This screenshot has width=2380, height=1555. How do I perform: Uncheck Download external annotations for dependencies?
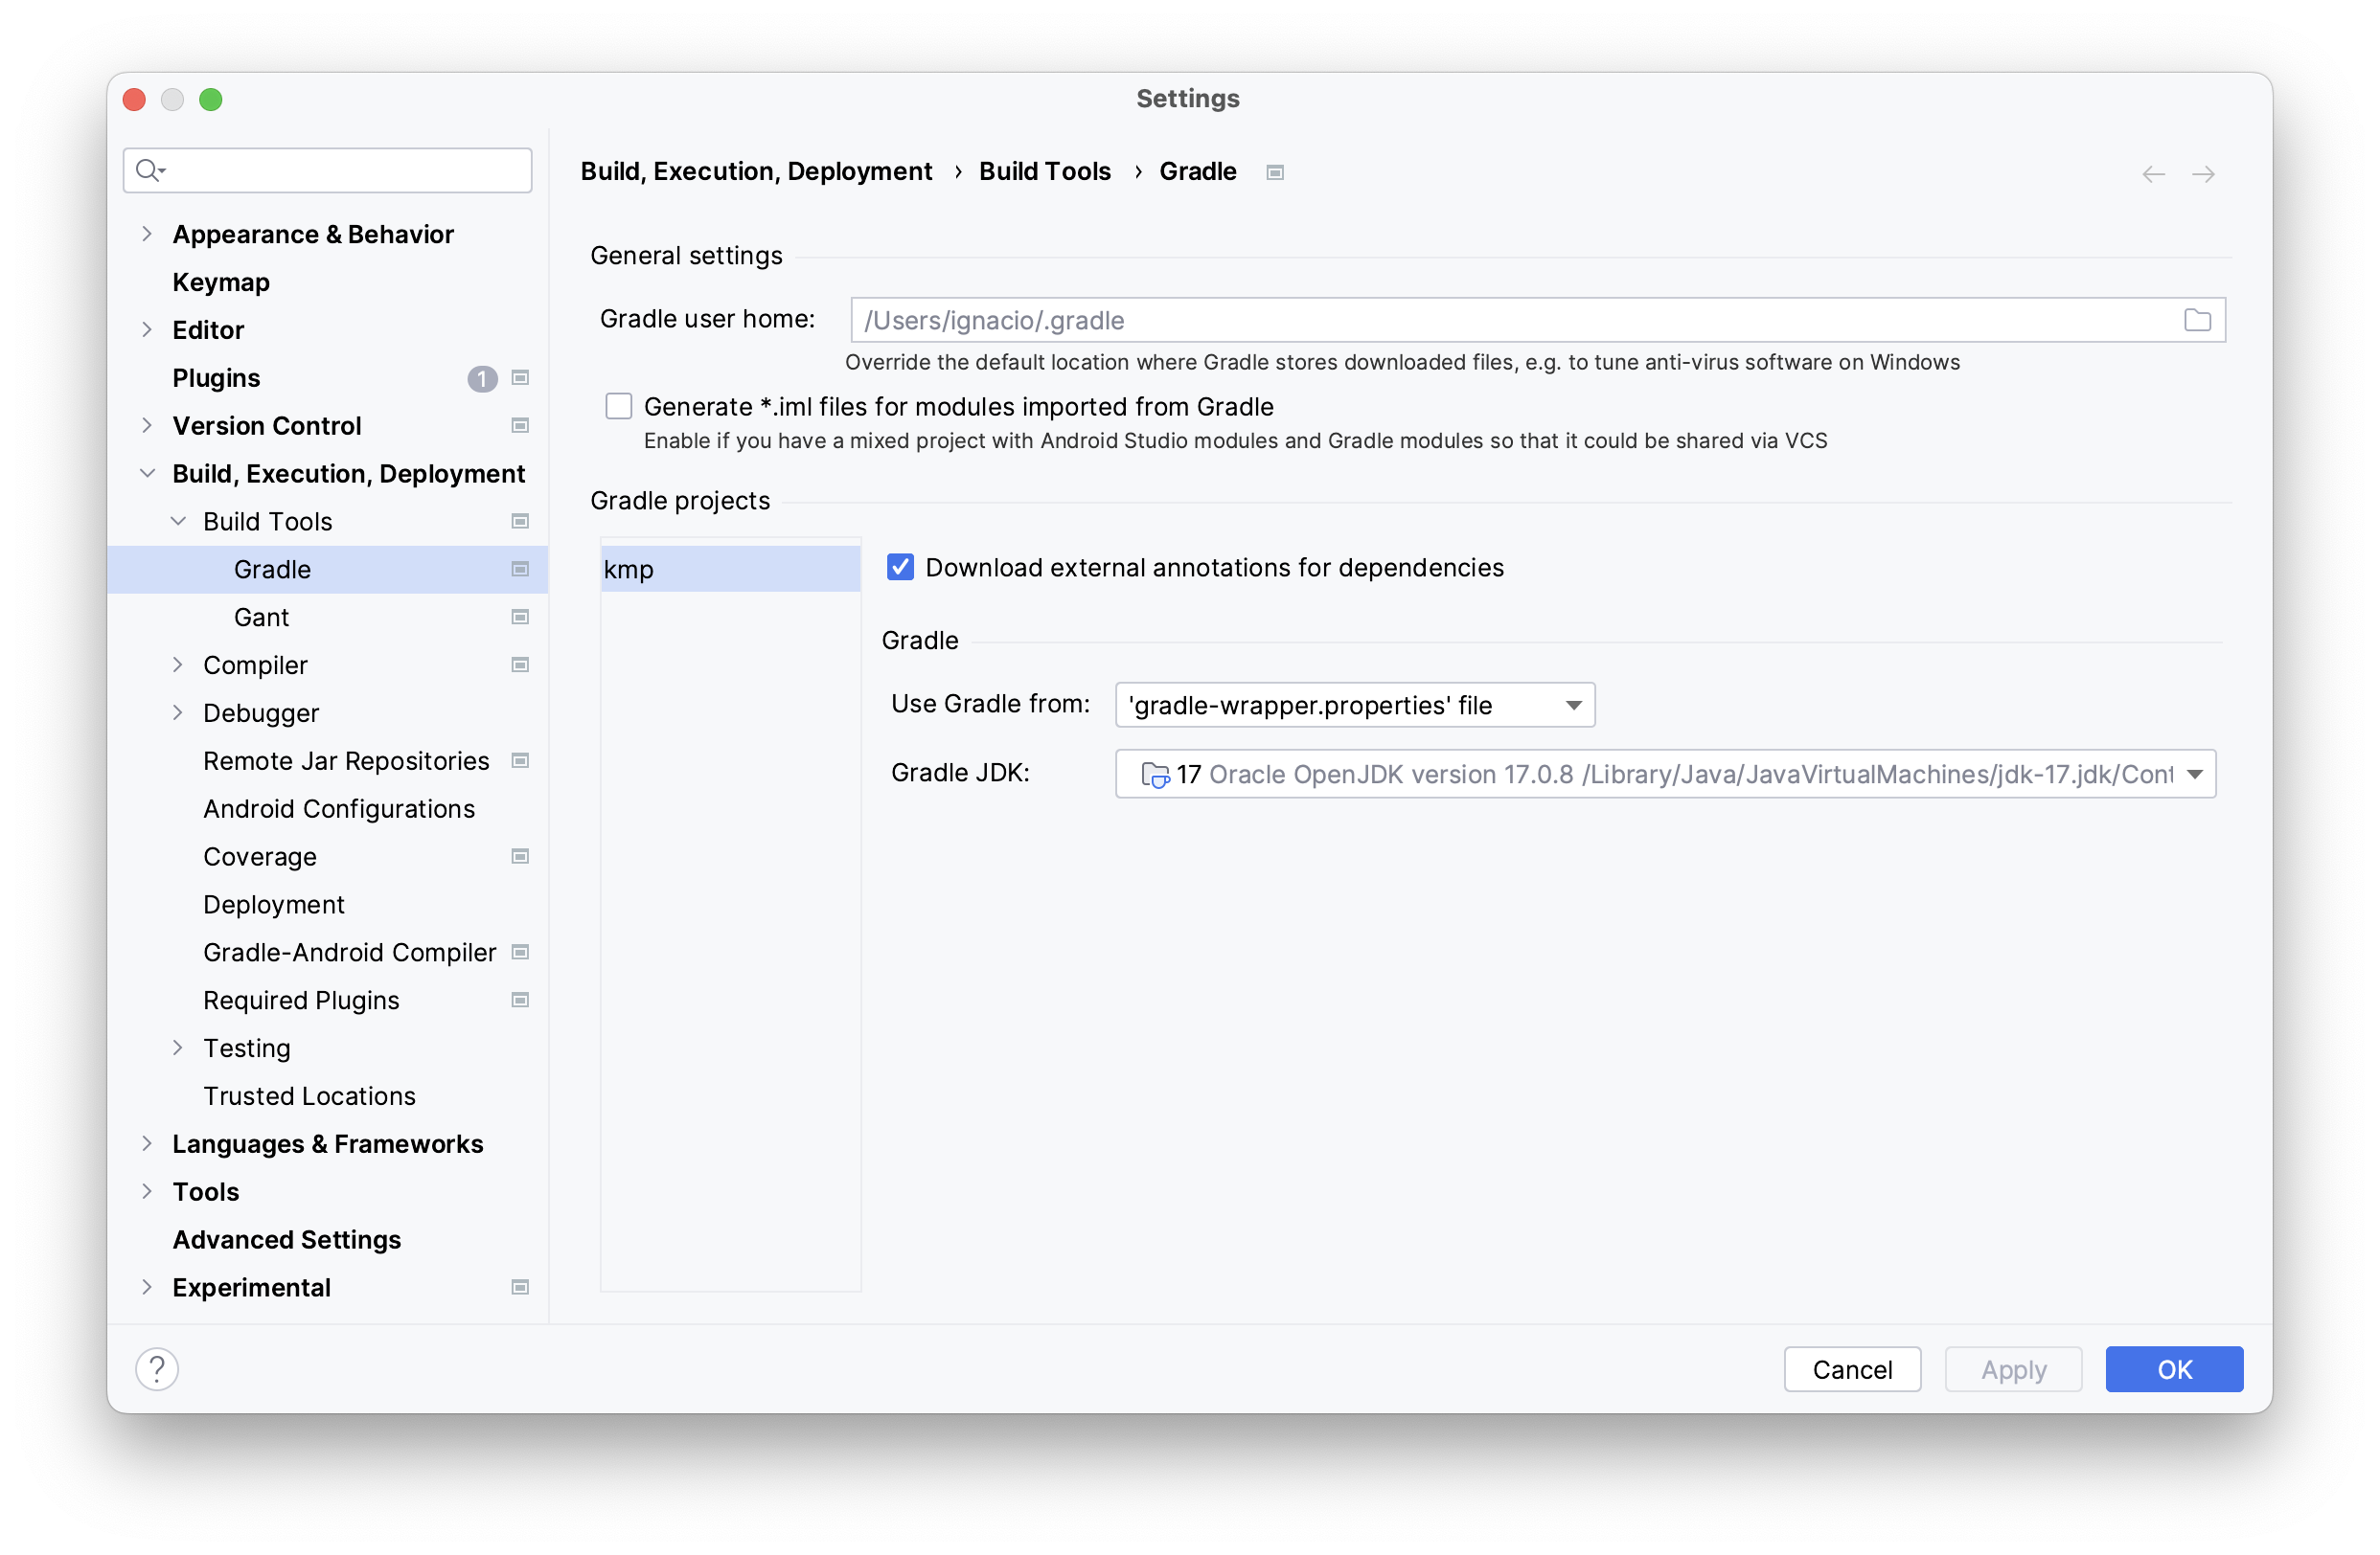point(899,567)
